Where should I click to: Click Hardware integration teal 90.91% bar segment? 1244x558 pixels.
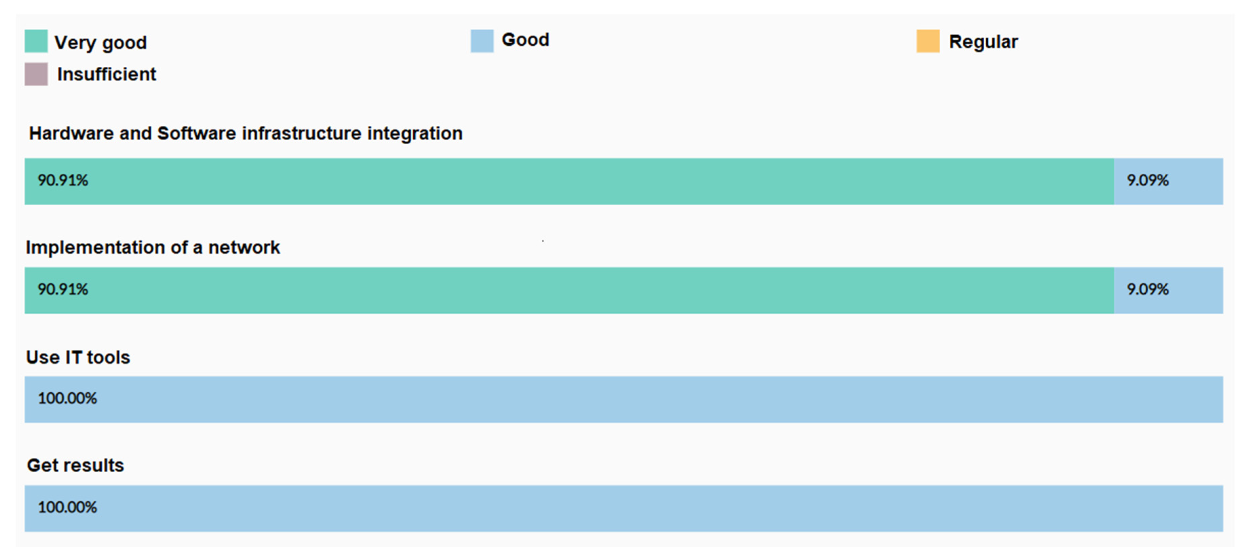569,181
